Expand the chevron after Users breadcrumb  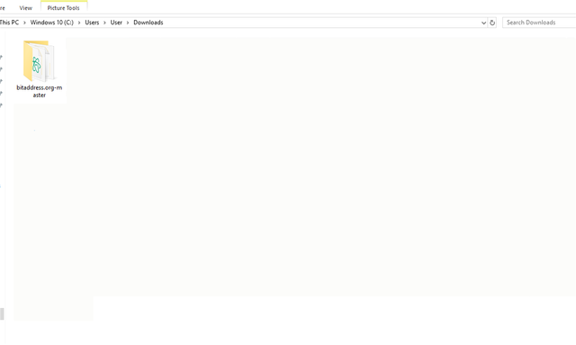click(104, 23)
